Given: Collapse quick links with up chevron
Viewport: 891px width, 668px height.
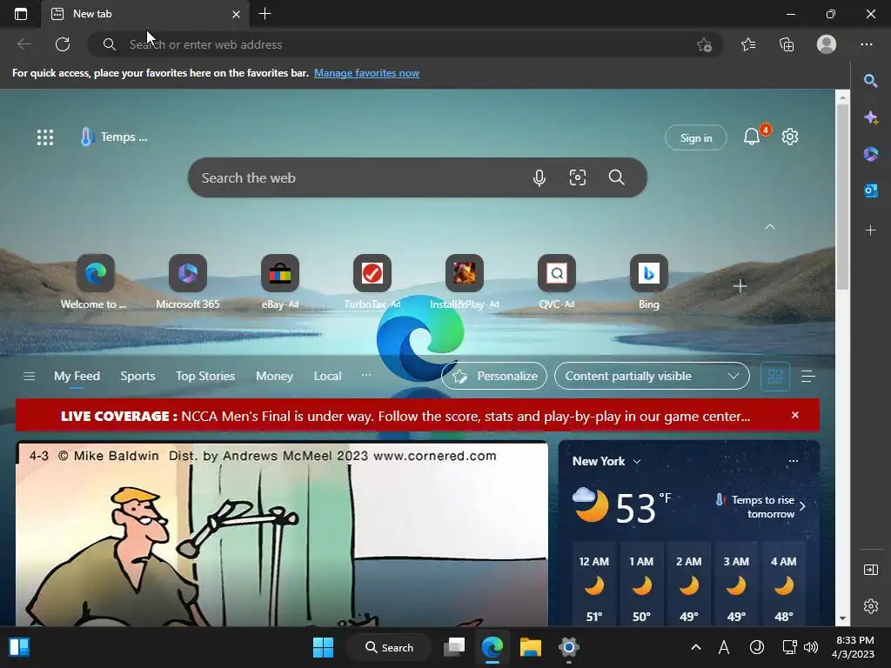Looking at the screenshot, I should (770, 227).
